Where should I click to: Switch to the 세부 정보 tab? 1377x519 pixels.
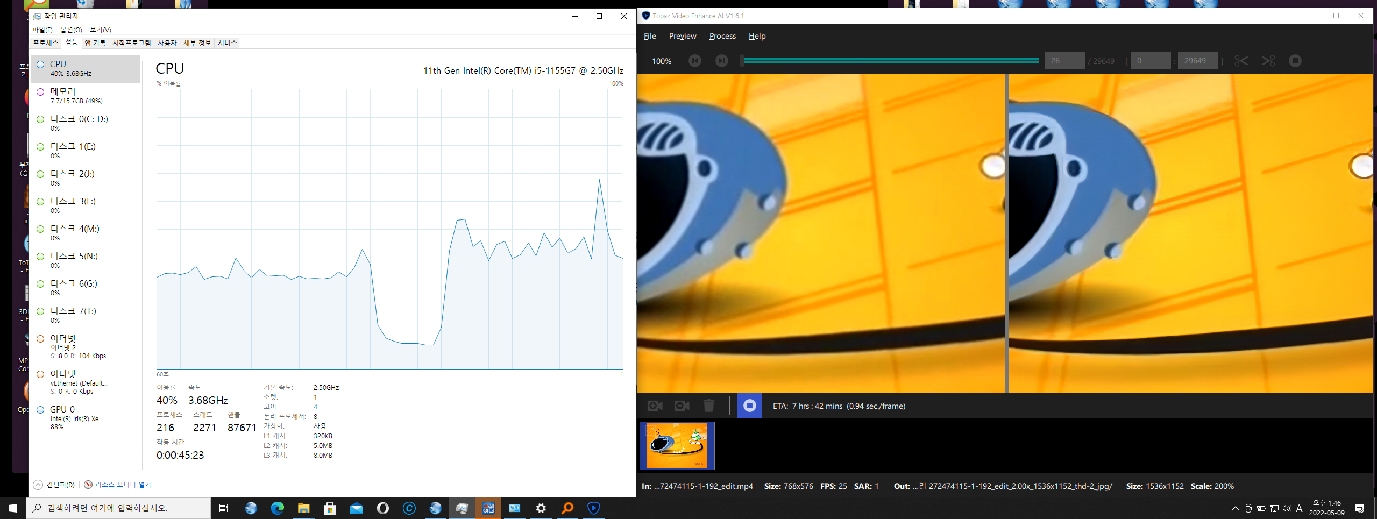pyautogui.click(x=197, y=43)
